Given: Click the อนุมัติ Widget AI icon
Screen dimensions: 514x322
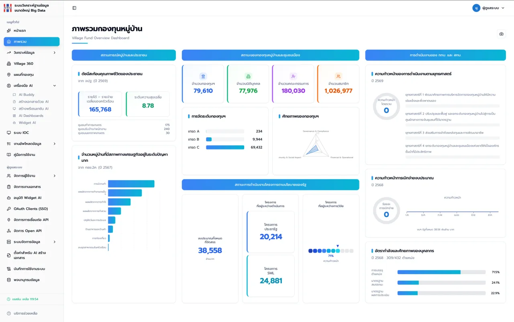Looking at the screenshot, I should 9,198.
